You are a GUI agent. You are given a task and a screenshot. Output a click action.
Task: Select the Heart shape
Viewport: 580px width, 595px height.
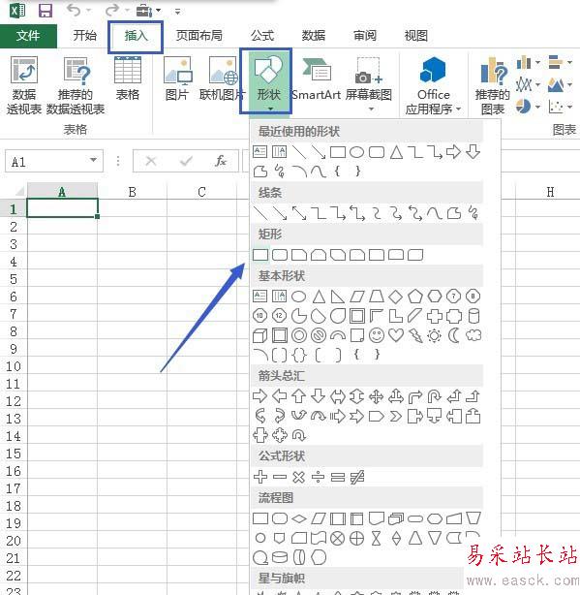tap(396, 335)
